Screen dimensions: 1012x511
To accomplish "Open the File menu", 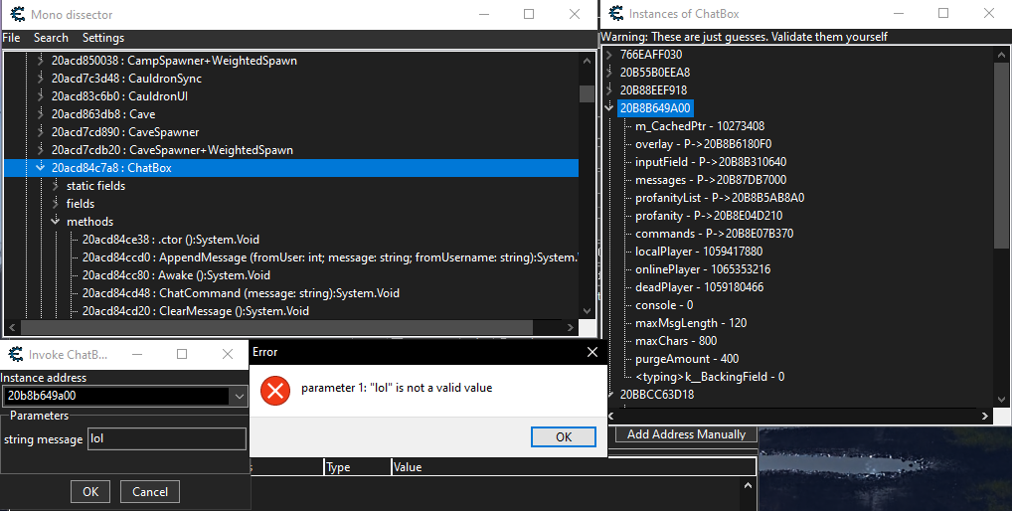I will click(11, 38).
